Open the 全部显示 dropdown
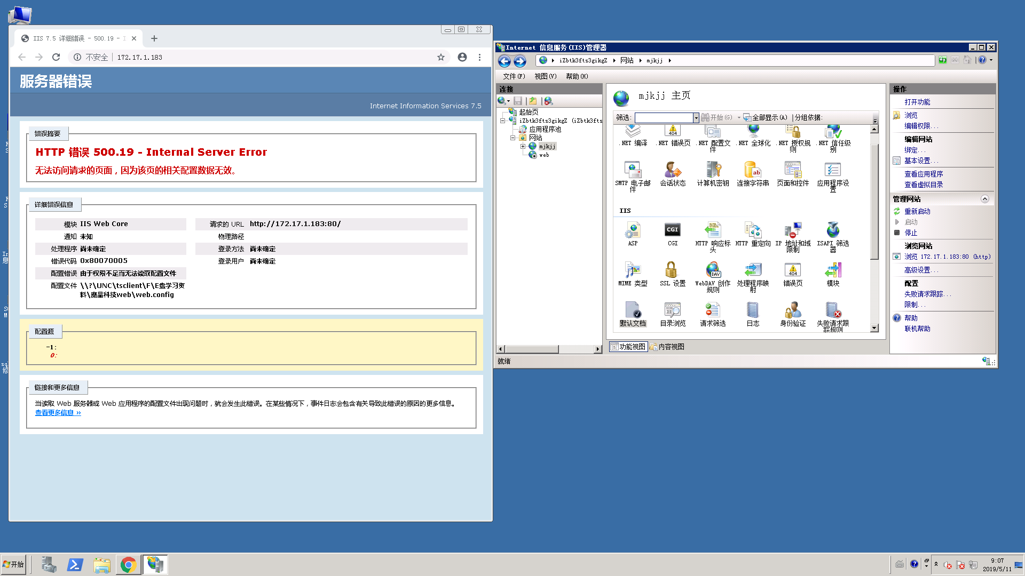Viewport: 1025px width, 576px height. click(x=766, y=117)
